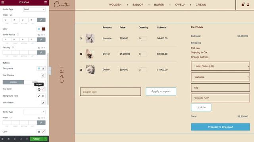
Task: Collapse the Elementor side panel
Action: click(x=50, y=71)
